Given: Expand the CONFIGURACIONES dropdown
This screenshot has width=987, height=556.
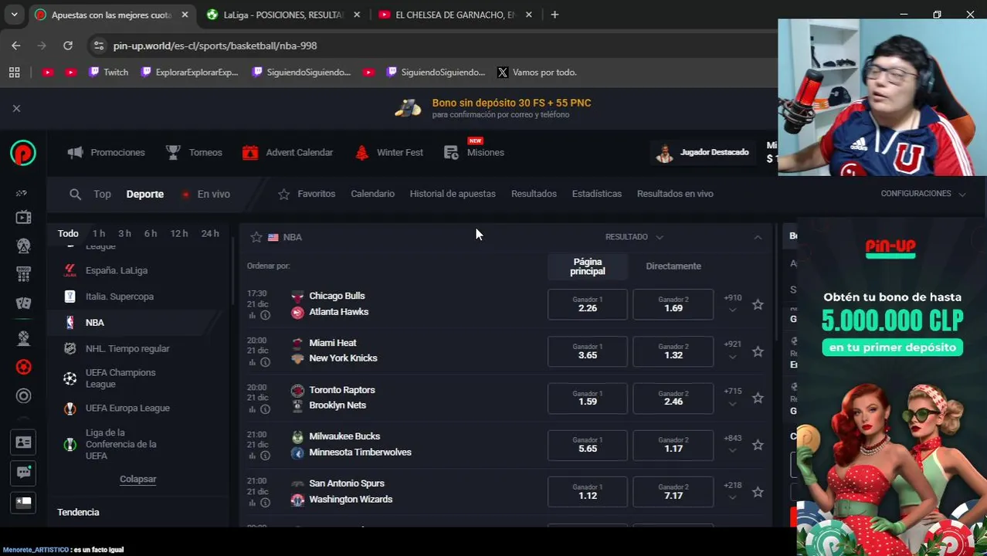Looking at the screenshot, I should click(923, 194).
